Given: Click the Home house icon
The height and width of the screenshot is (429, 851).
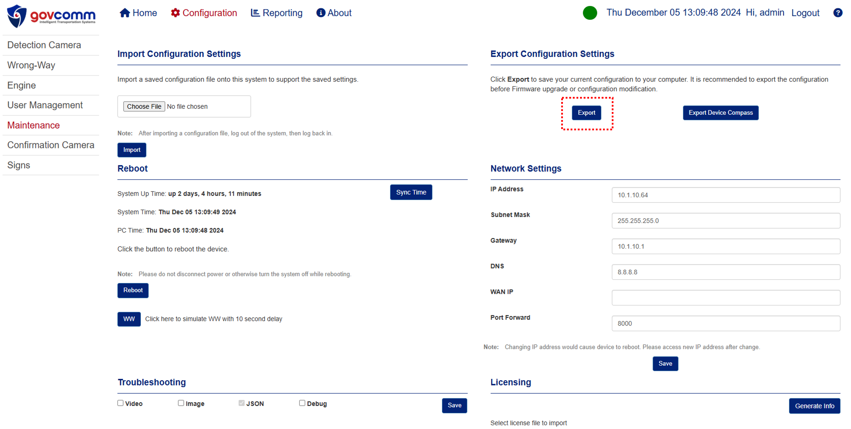Looking at the screenshot, I should click(x=125, y=13).
